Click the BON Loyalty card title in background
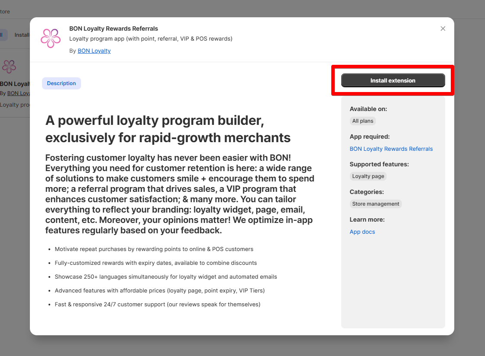485x356 pixels. click(x=15, y=84)
